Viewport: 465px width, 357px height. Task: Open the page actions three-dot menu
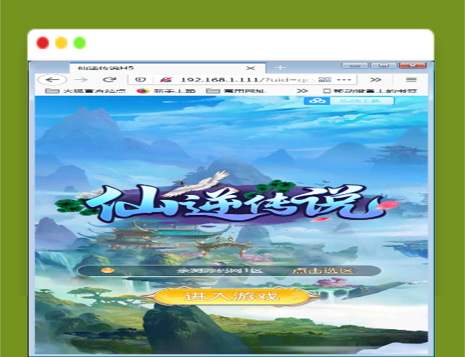tap(344, 80)
